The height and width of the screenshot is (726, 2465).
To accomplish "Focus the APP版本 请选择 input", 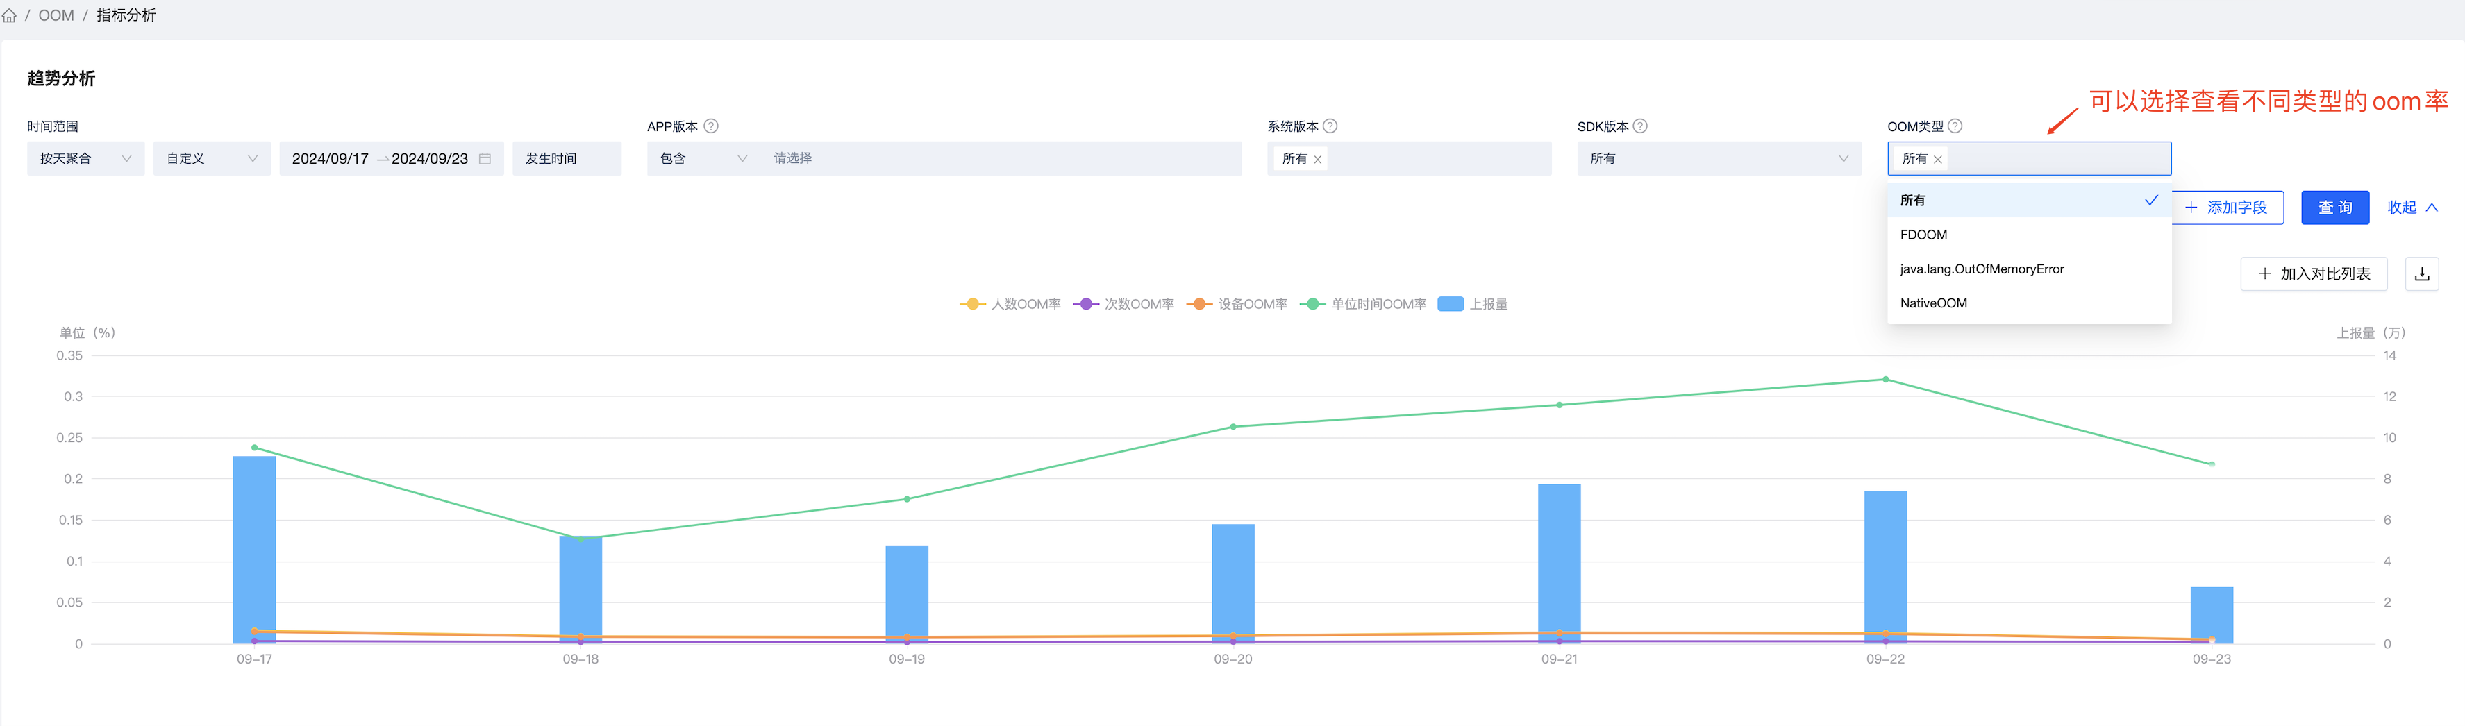I will pos(1000,159).
